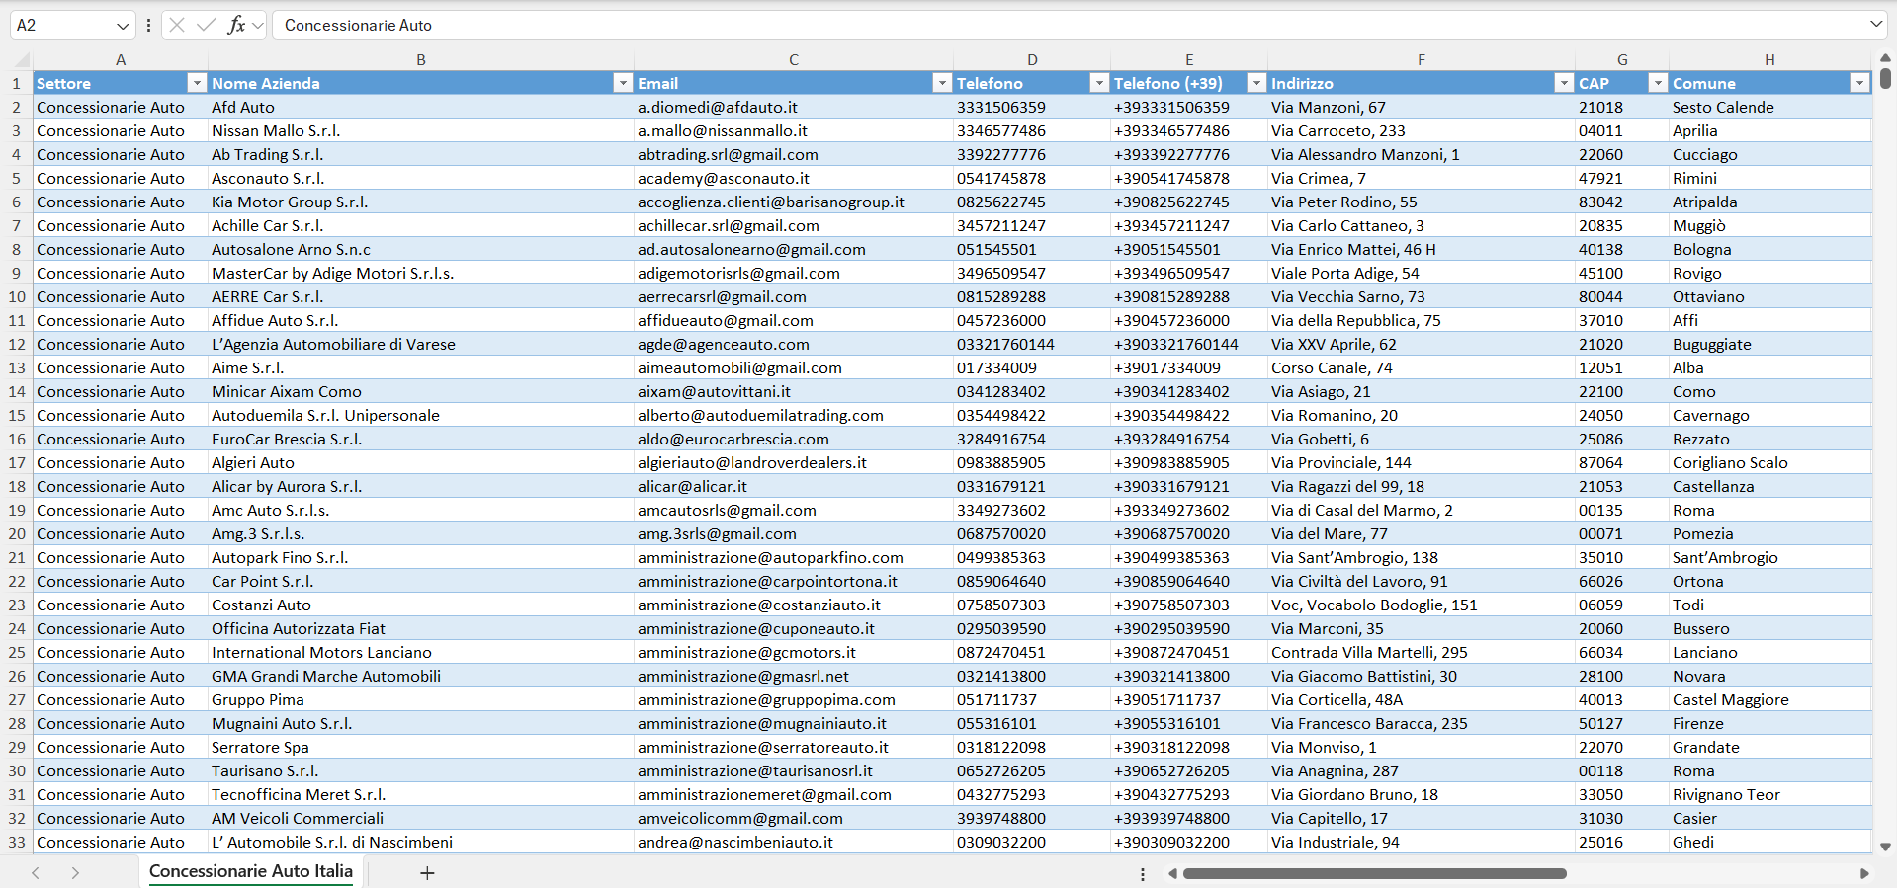Select cell containing Afd Auto
This screenshot has width=1897, height=888.
tap(421, 107)
